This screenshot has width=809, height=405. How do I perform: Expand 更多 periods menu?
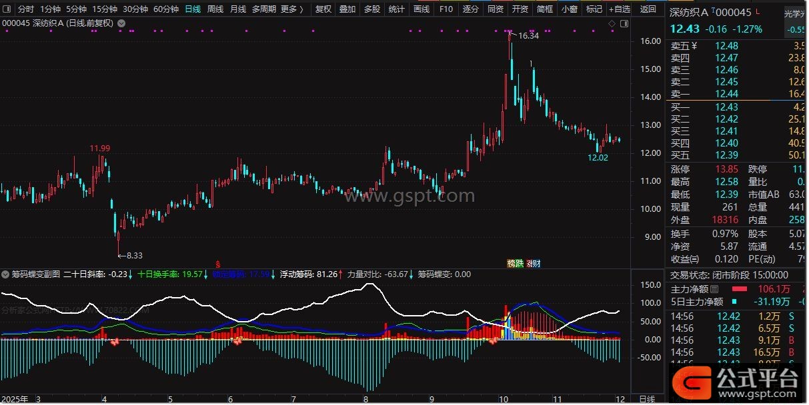coord(291,9)
